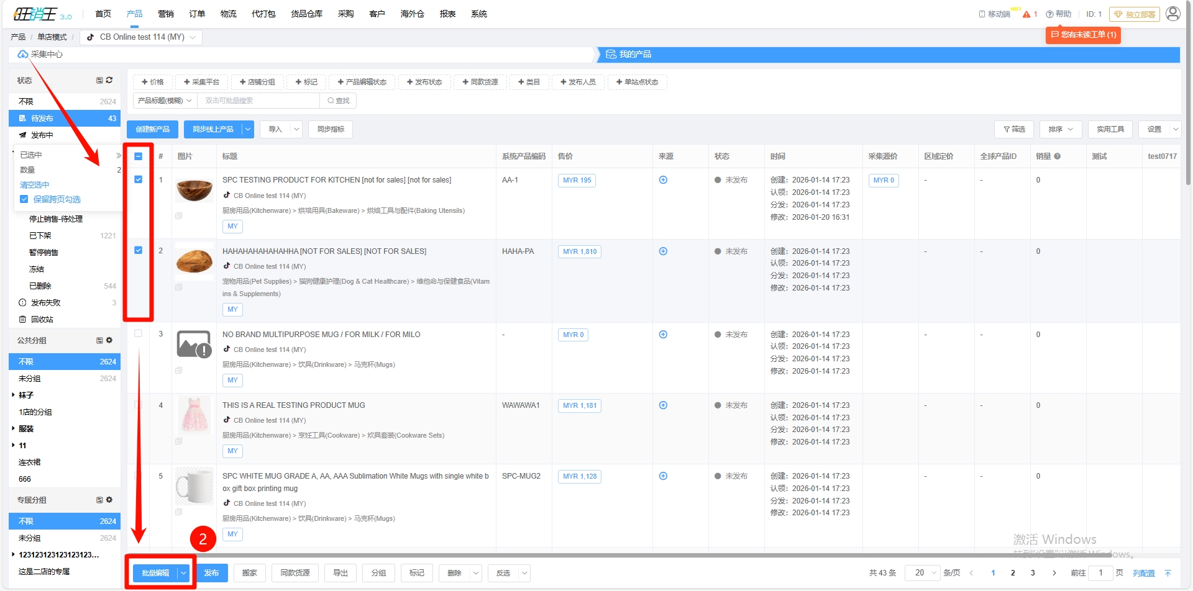Viewport: 1193px width, 591px height.
Task: Open the 20 items per page dropdown
Action: pos(922,573)
